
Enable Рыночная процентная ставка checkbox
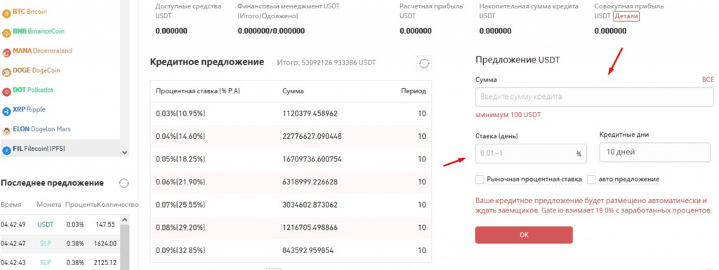[480, 180]
